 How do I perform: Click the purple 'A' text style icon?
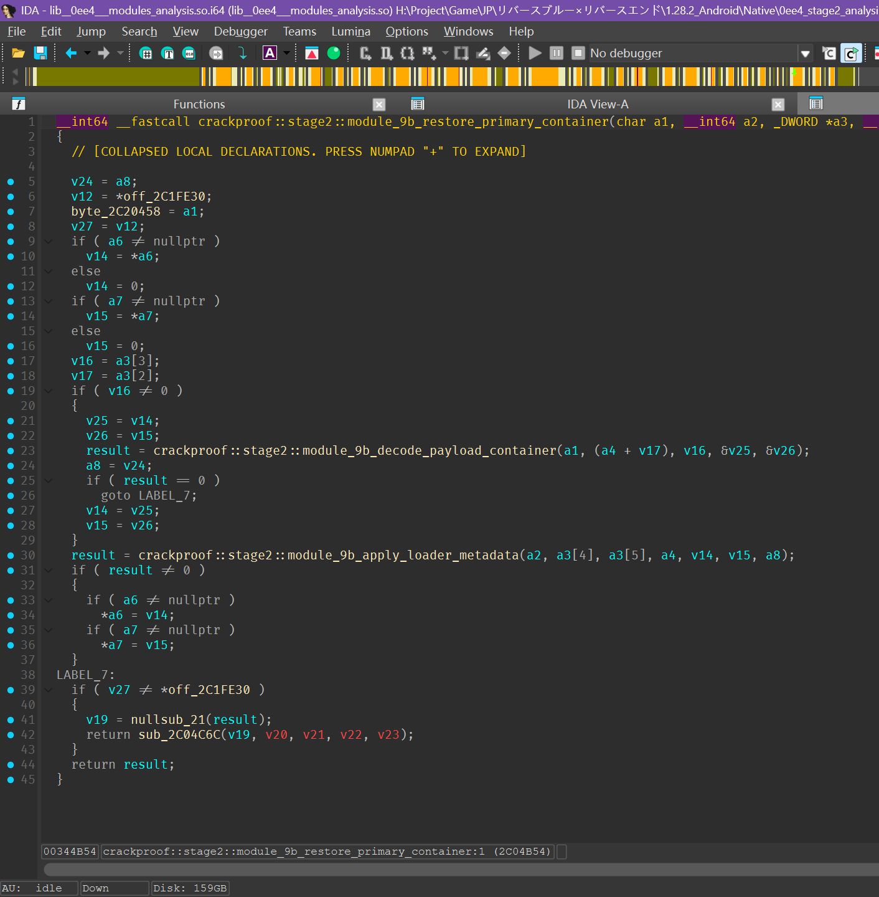[270, 54]
